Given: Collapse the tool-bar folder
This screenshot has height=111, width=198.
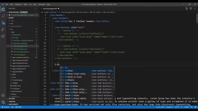Looking at the screenshot, I should tap(11, 38).
